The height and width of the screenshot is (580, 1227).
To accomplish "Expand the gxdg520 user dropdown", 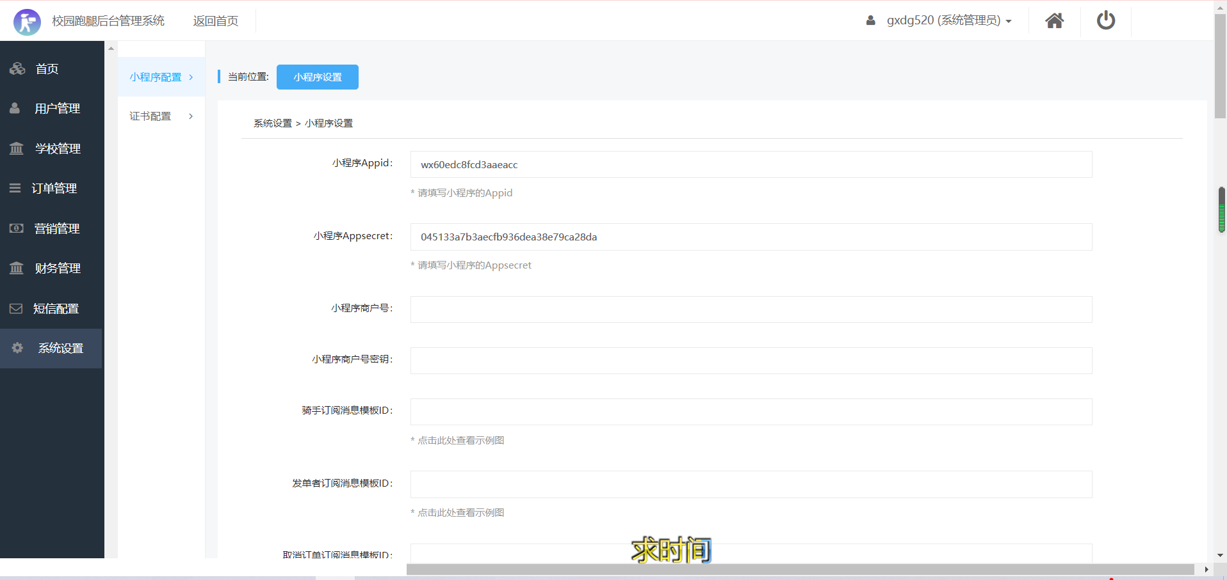I will (x=948, y=20).
